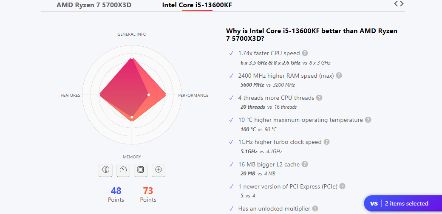Viewport: 442px width, 214px height.
Task: Click help icon next to L2 cache
Action: pyautogui.click(x=305, y=164)
